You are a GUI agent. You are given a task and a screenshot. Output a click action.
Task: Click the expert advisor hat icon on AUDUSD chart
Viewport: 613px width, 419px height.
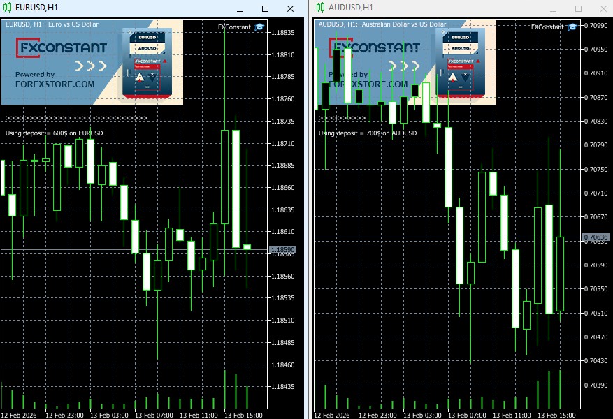pos(572,27)
